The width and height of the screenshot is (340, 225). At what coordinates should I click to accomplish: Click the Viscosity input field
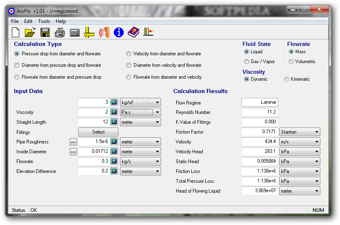pos(94,112)
